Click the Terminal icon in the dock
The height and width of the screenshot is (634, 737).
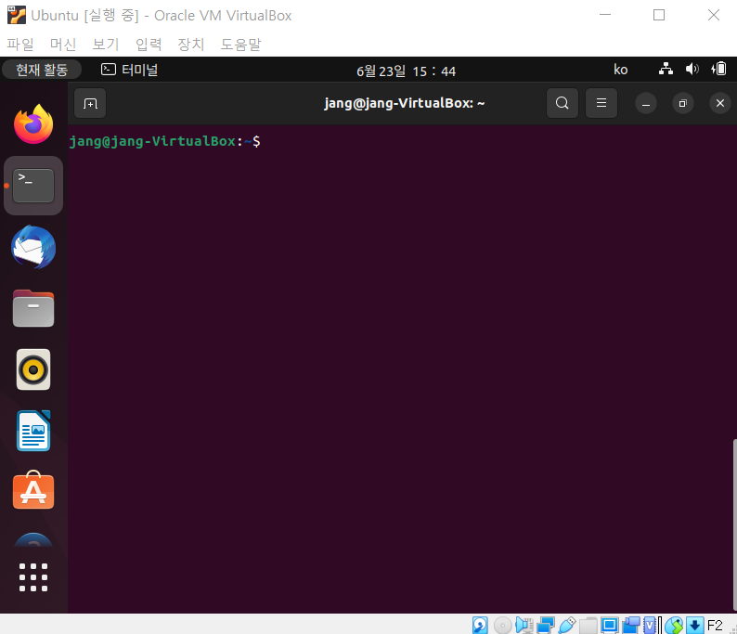33,186
